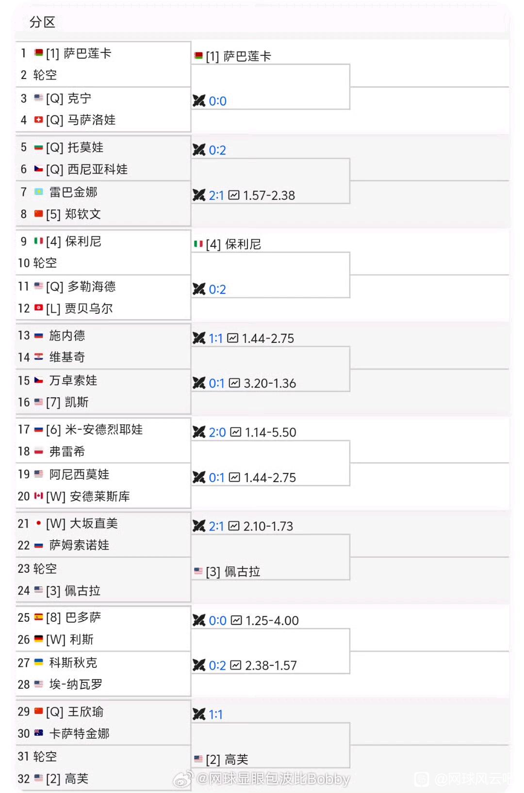Image resolution: width=524 pixels, height=793 pixels.
Task: Click odds chart icon beside 2.38-1.57
Action: click(236, 665)
